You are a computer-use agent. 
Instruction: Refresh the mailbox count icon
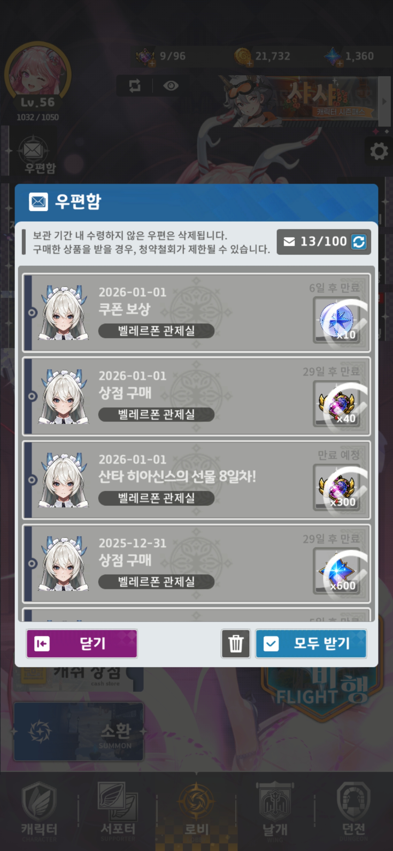click(x=359, y=242)
